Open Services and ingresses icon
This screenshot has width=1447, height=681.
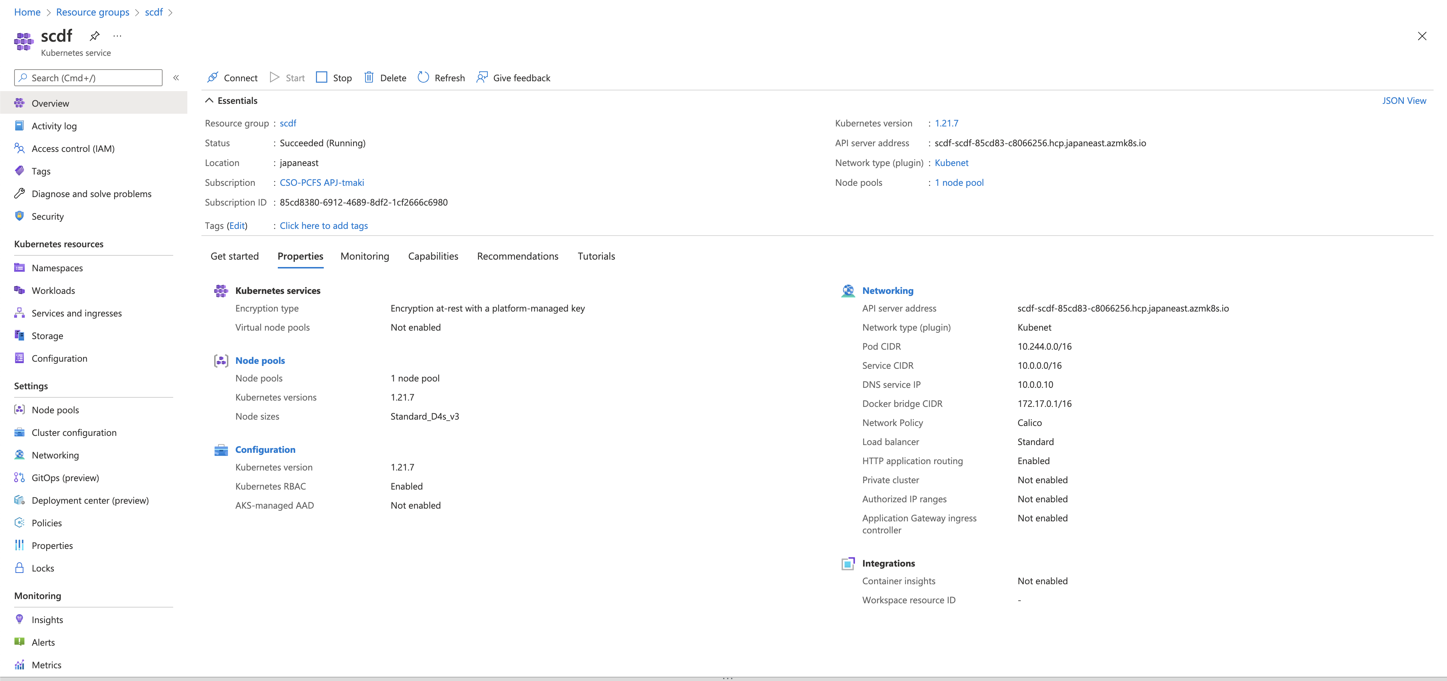point(19,313)
